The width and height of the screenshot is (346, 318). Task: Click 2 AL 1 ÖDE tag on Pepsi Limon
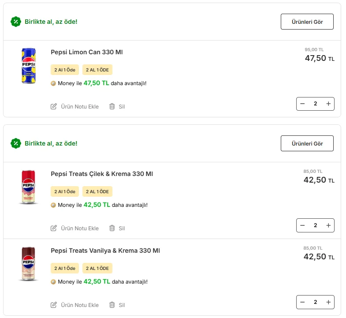[97, 70]
